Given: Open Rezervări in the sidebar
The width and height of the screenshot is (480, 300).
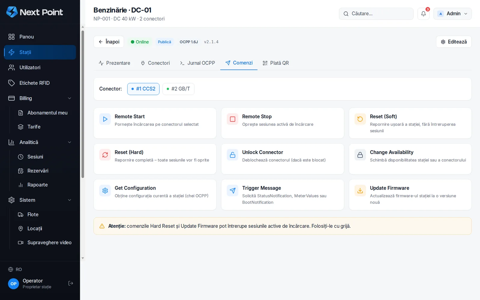Looking at the screenshot, I should (x=44, y=171).
